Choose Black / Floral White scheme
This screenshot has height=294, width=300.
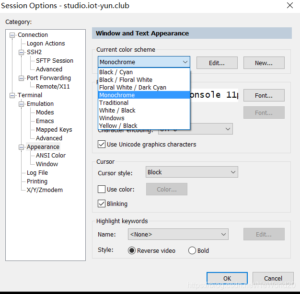[x=144, y=79]
